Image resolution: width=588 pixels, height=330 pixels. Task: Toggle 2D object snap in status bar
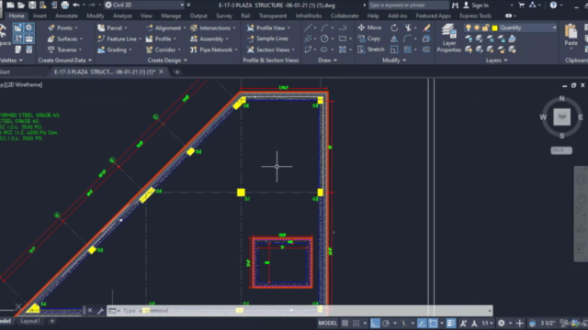(433, 323)
